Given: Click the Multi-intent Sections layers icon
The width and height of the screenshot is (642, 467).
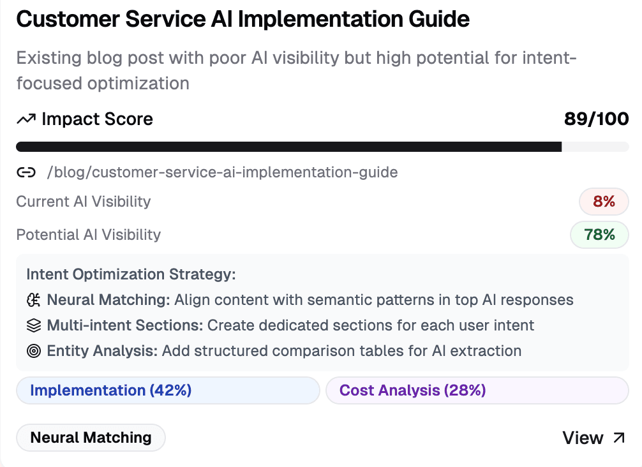Looking at the screenshot, I should 34,325.
